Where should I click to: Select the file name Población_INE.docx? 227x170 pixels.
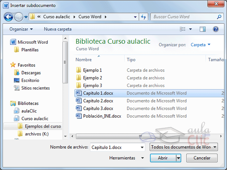(x=102, y=116)
